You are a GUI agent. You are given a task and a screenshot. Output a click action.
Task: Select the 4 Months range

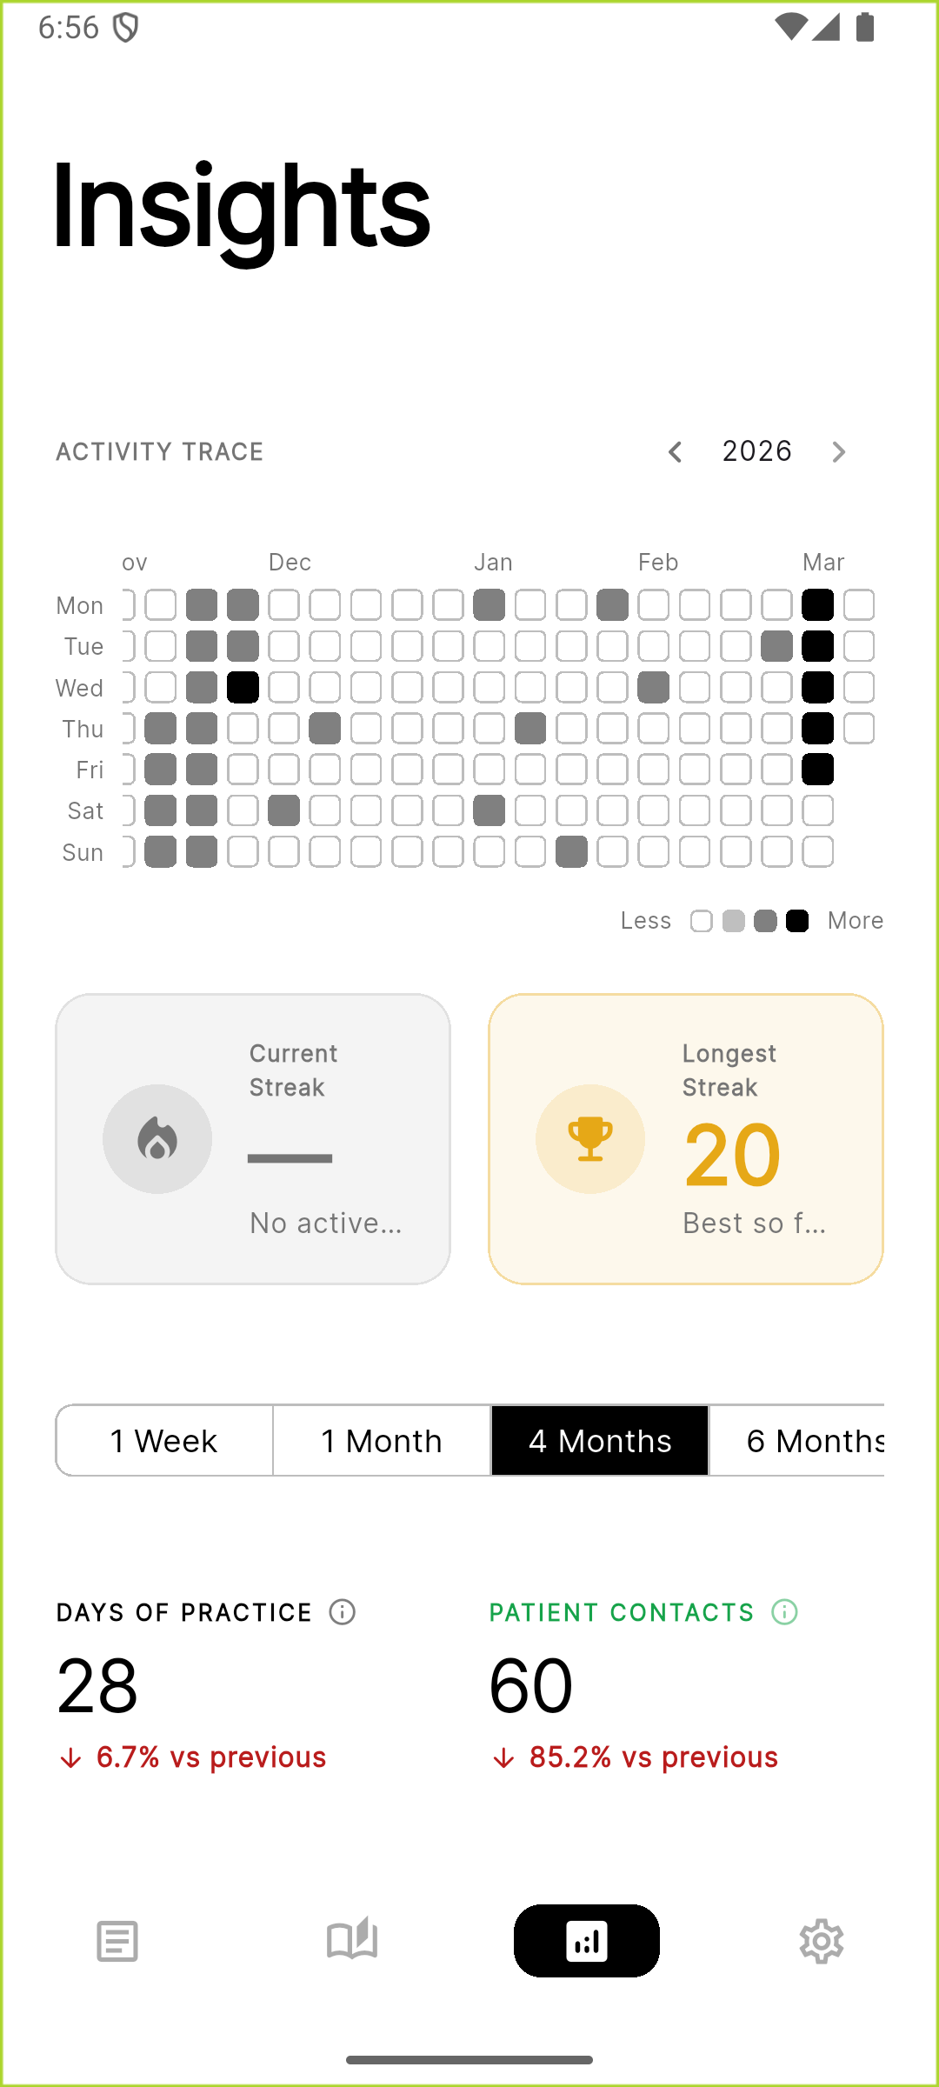click(600, 1441)
